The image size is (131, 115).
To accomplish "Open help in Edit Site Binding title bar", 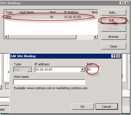I will pyautogui.click(x=113, y=56).
